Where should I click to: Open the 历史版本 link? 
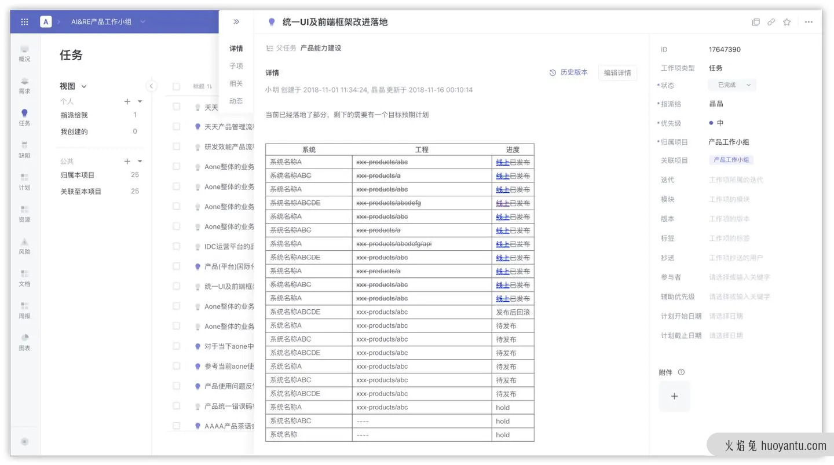pyautogui.click(x=574, y=72)
